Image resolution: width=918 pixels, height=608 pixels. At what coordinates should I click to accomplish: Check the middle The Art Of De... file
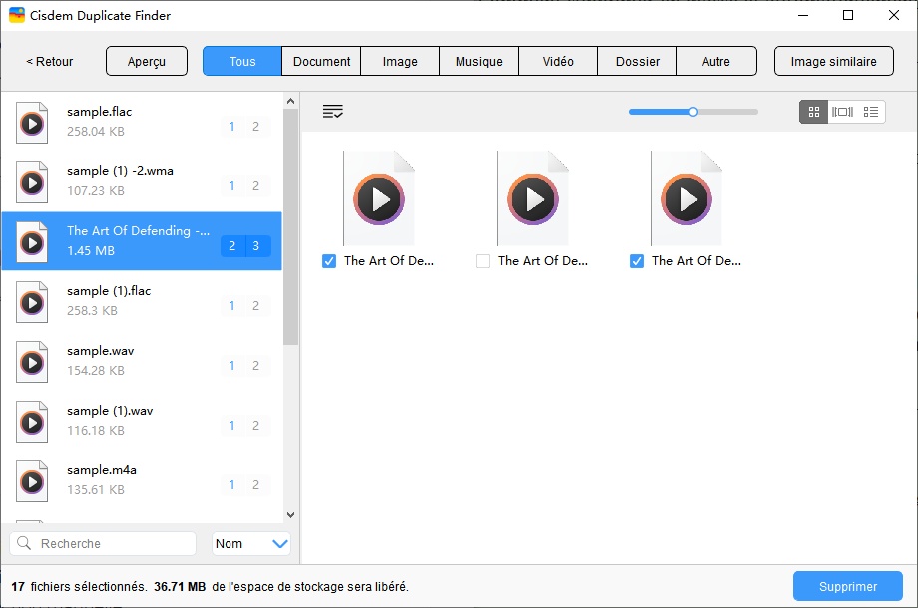[x=483, y=261]
